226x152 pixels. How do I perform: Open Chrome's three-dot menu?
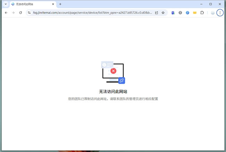220,12
